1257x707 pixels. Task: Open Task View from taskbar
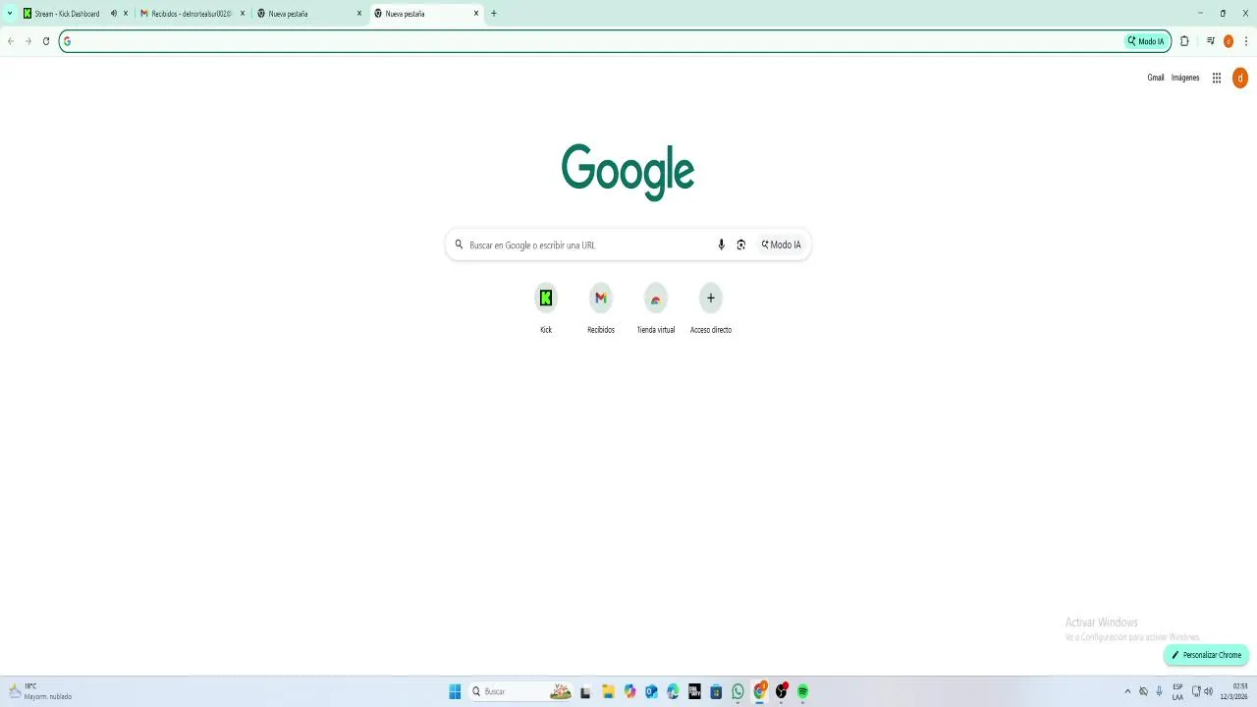(x=586, y=691)
